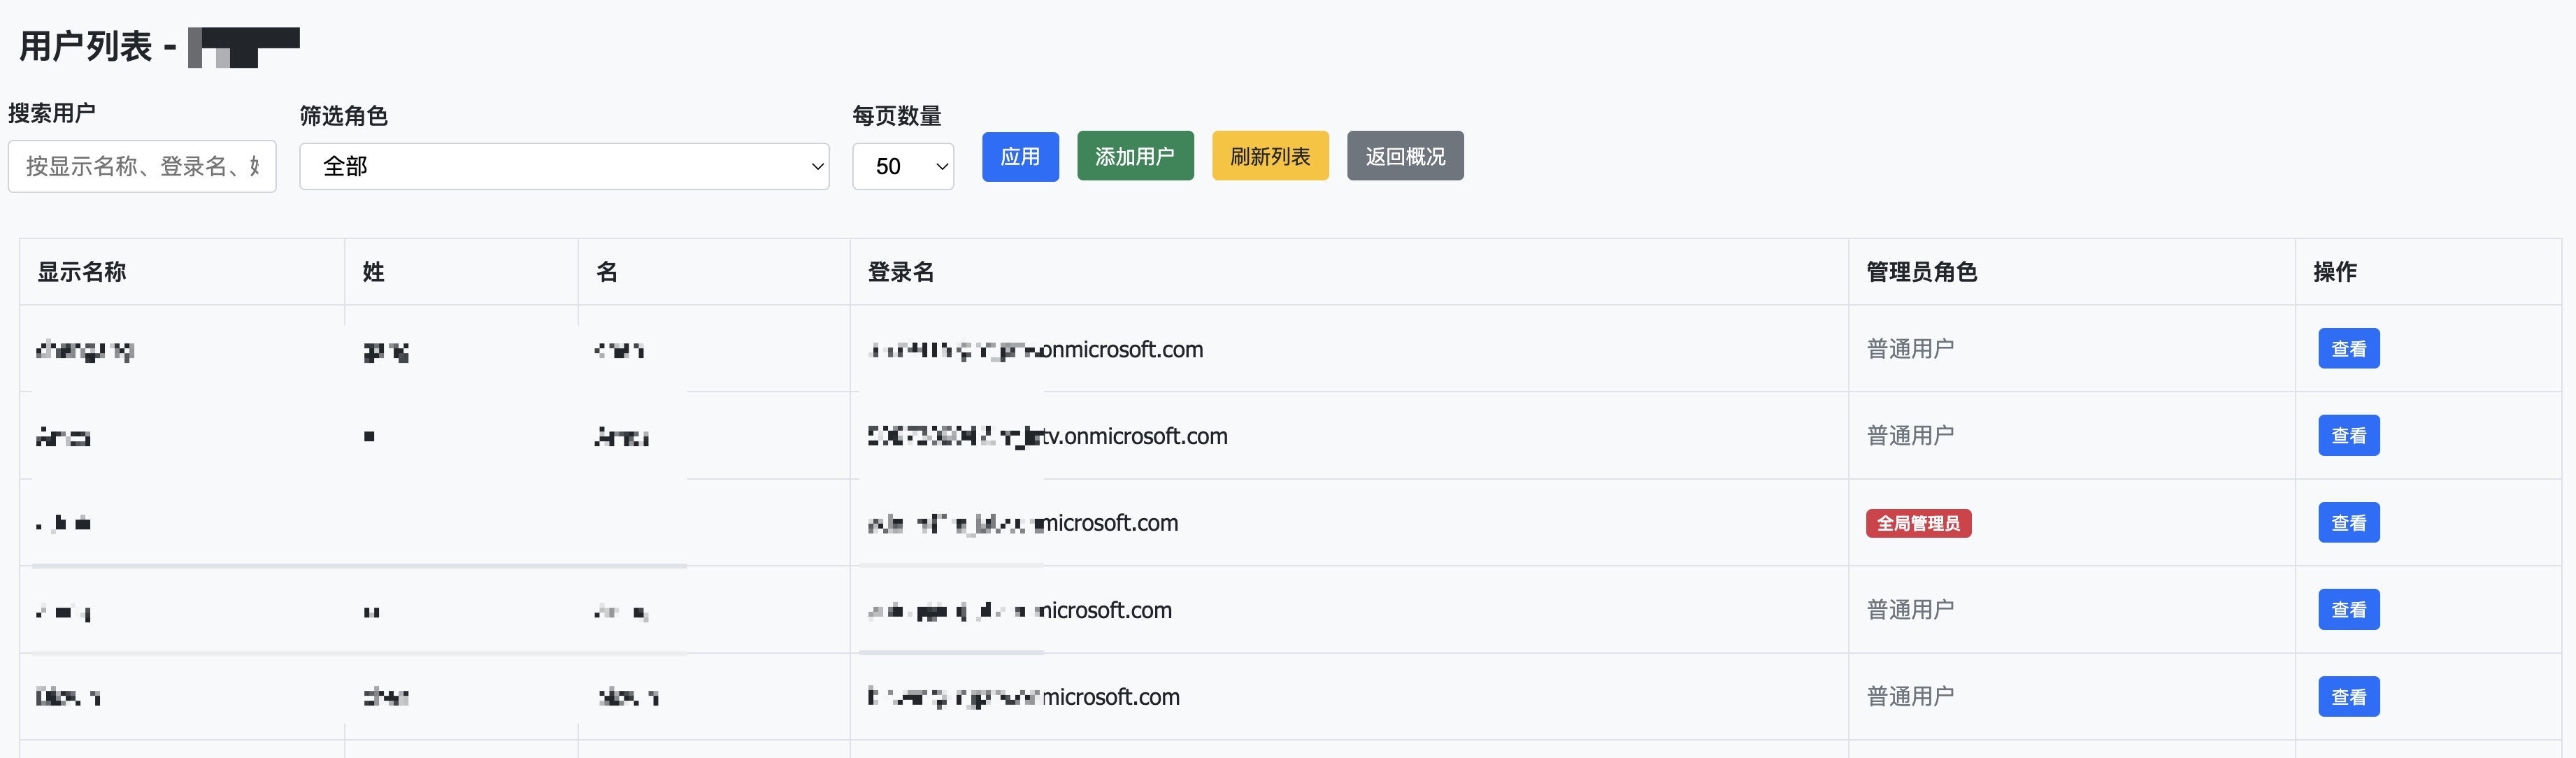This screenshot has width=2576, height=758.
Task: Open the 每页数量 dropdown showing 50
Action: point(902,166)
